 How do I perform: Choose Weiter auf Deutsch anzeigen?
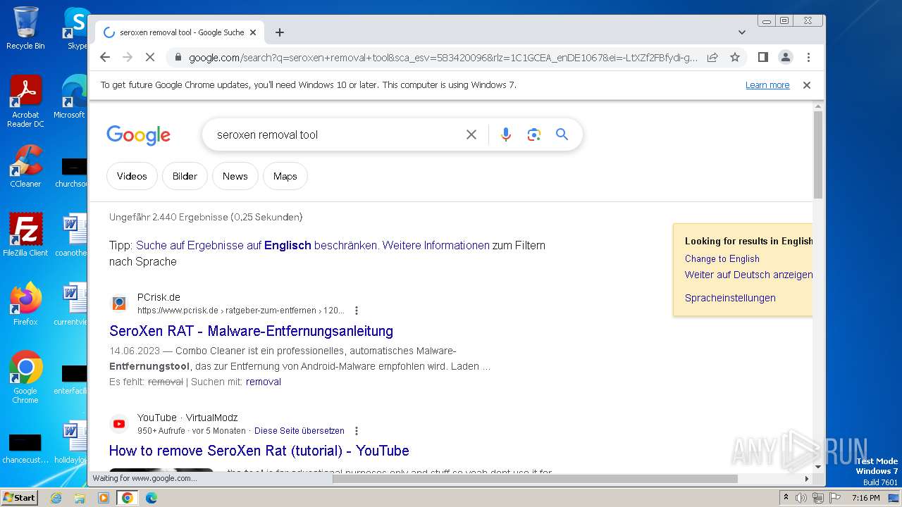748,275
